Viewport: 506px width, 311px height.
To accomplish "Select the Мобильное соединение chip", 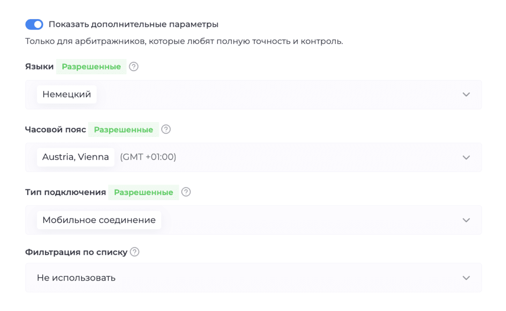I will tap(98, 220).
